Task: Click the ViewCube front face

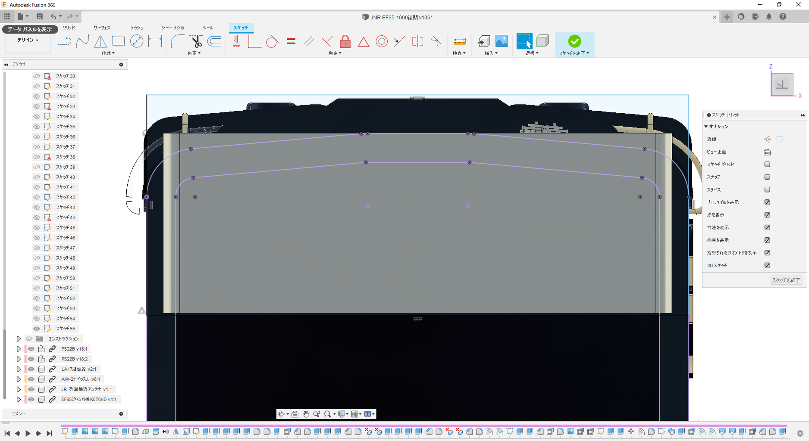Action: (782, 84)
